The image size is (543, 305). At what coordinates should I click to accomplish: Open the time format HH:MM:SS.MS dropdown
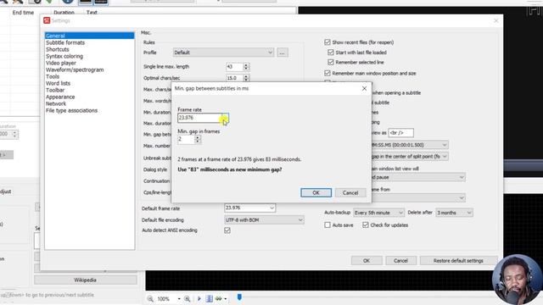(x=410, y=145)
